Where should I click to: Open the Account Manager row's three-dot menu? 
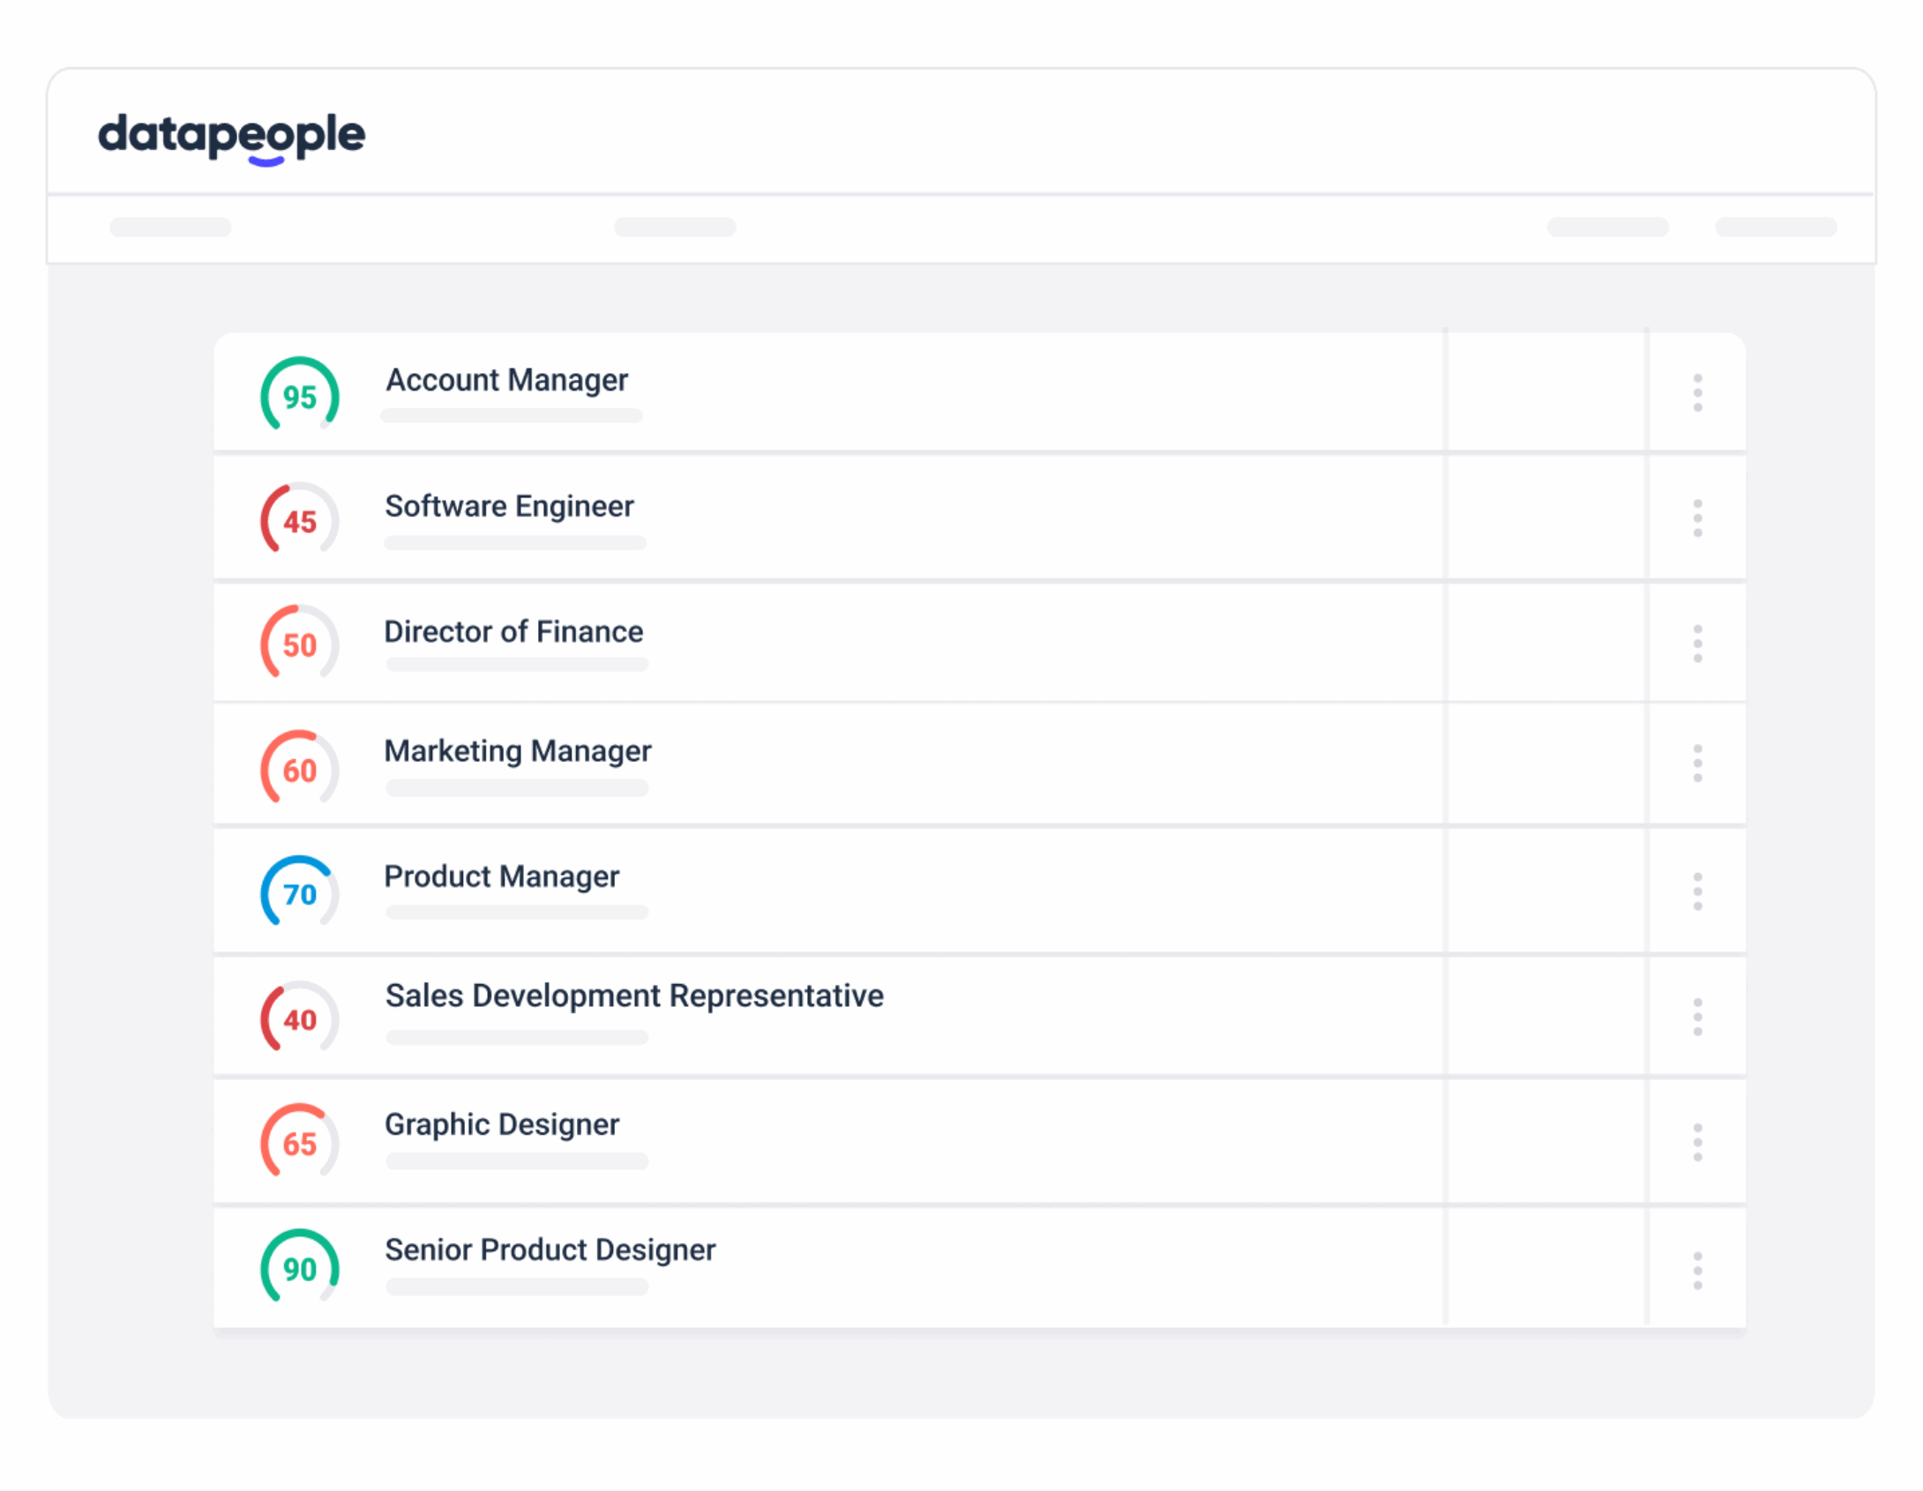(1696, 392)
